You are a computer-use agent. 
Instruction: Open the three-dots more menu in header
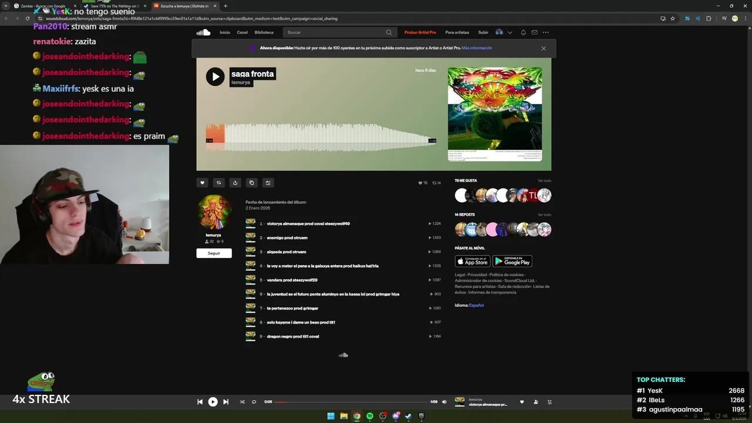pyautogui.click(x=546, y=32)
